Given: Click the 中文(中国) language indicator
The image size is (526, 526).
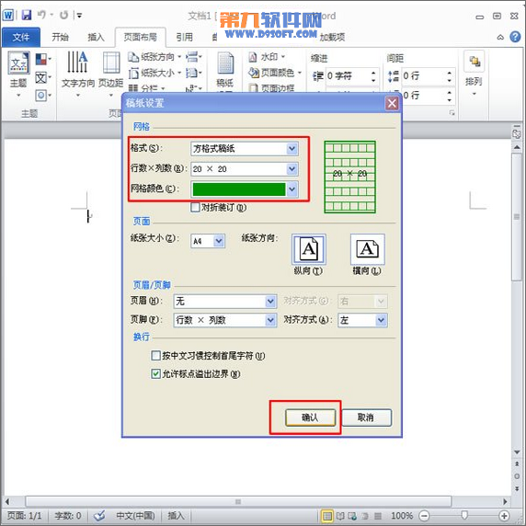Looking at the screenshot, I should point(135,516).
